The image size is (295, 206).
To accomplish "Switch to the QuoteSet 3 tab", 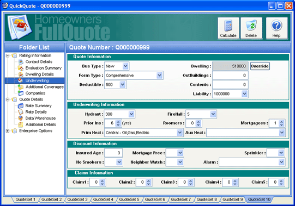I will [x=77, y=199].
